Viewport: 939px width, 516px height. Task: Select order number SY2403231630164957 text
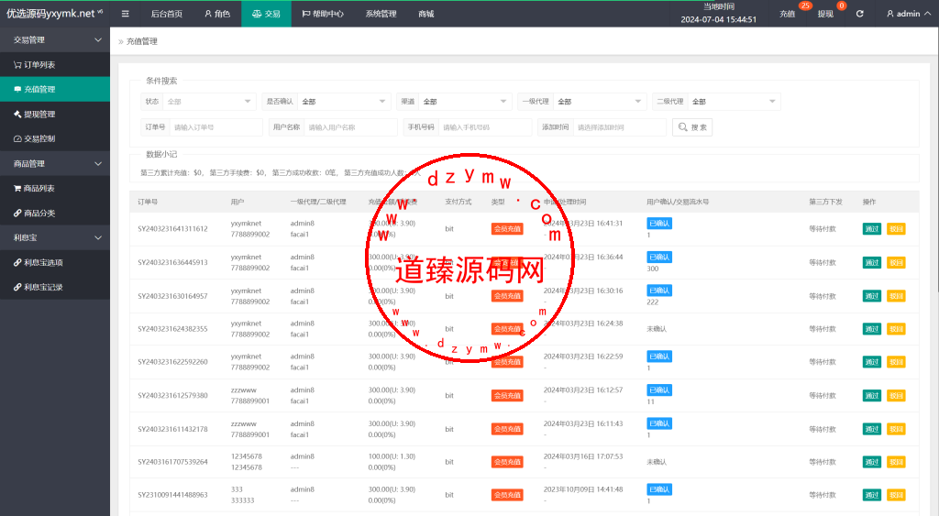pyautogui.click(x=172, y=296)
